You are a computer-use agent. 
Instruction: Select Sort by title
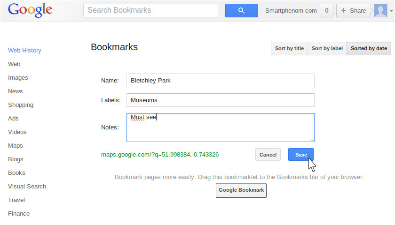[289, 48]
